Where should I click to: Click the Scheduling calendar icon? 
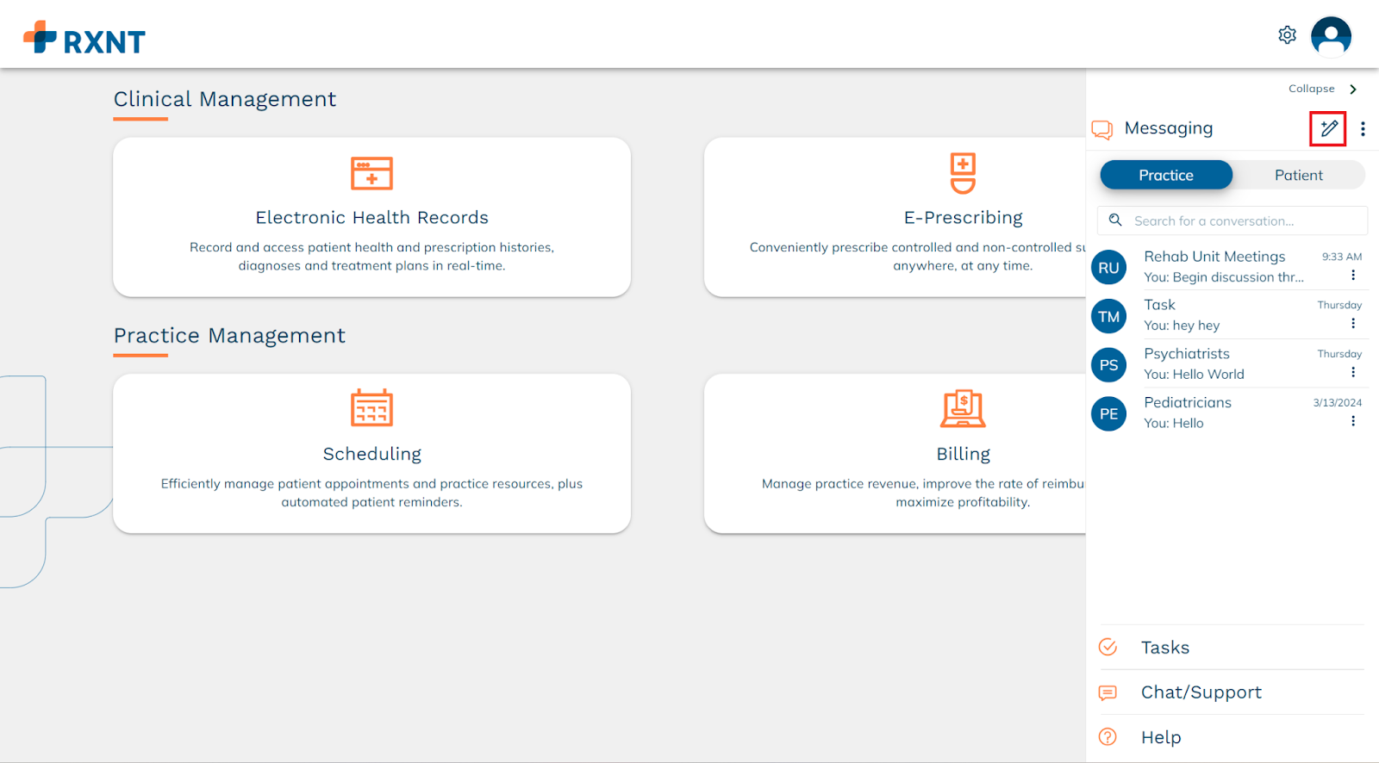point(371,408)
